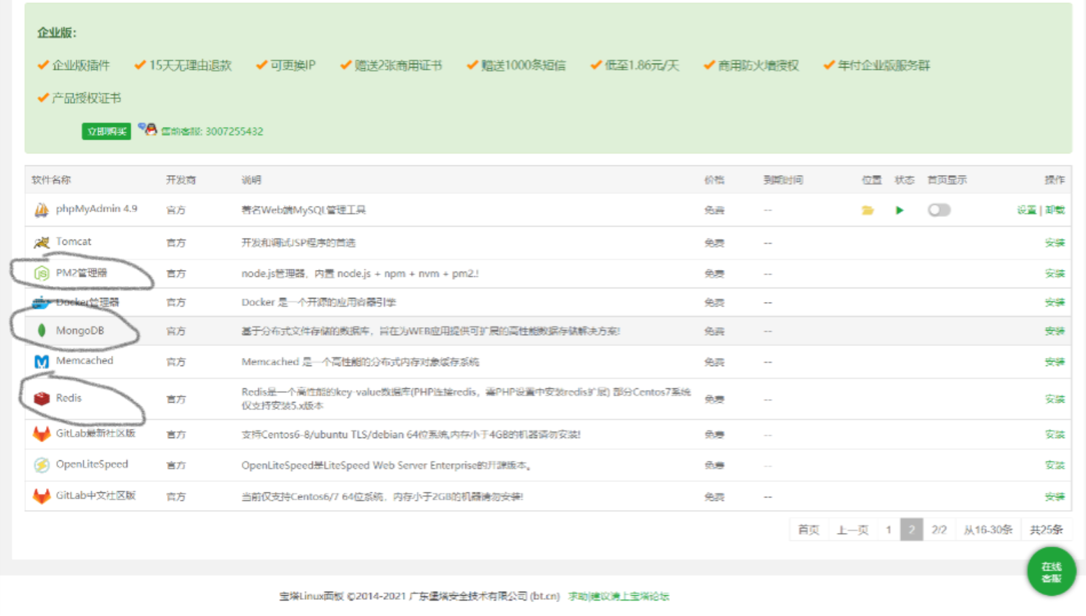Click the phpMyAdmin 4.9 name

point(96,209)
